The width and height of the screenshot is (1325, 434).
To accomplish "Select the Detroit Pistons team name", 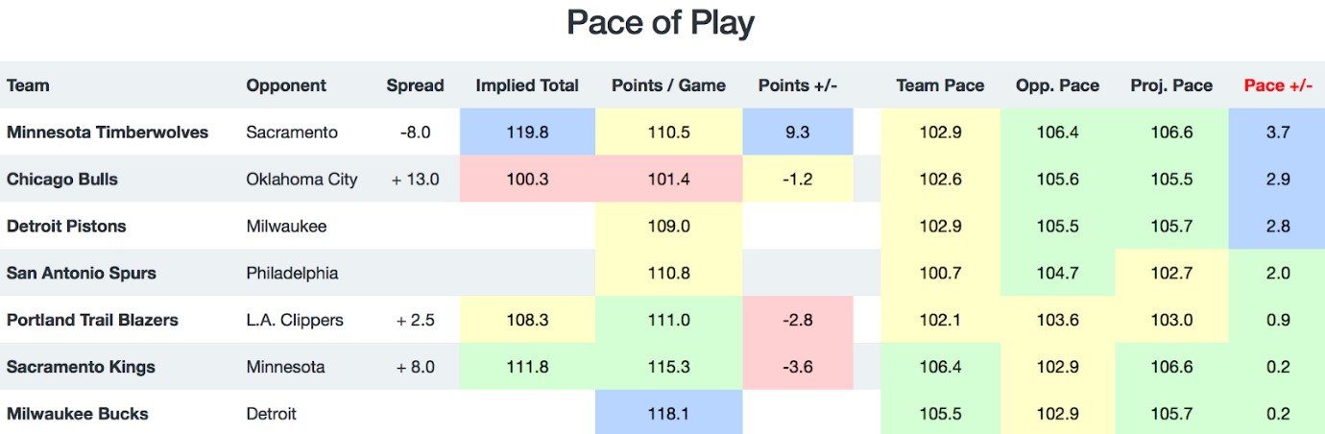I will click(66, 227).
